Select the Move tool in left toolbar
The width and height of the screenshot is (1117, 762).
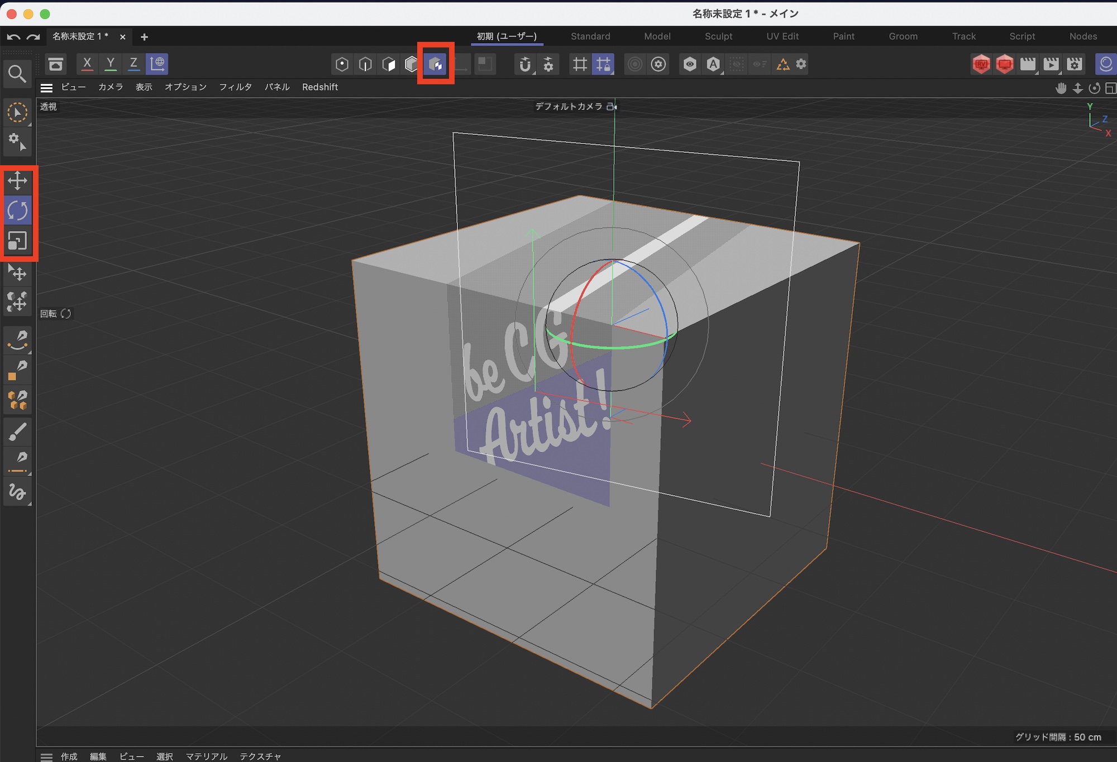point(17,181)
